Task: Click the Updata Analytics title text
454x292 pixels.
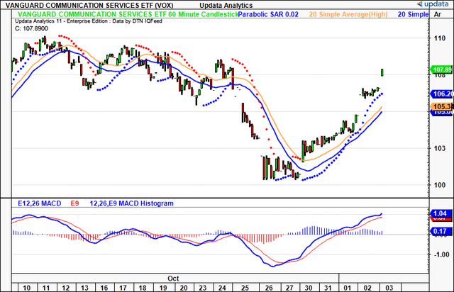Action: pos(226,6)
